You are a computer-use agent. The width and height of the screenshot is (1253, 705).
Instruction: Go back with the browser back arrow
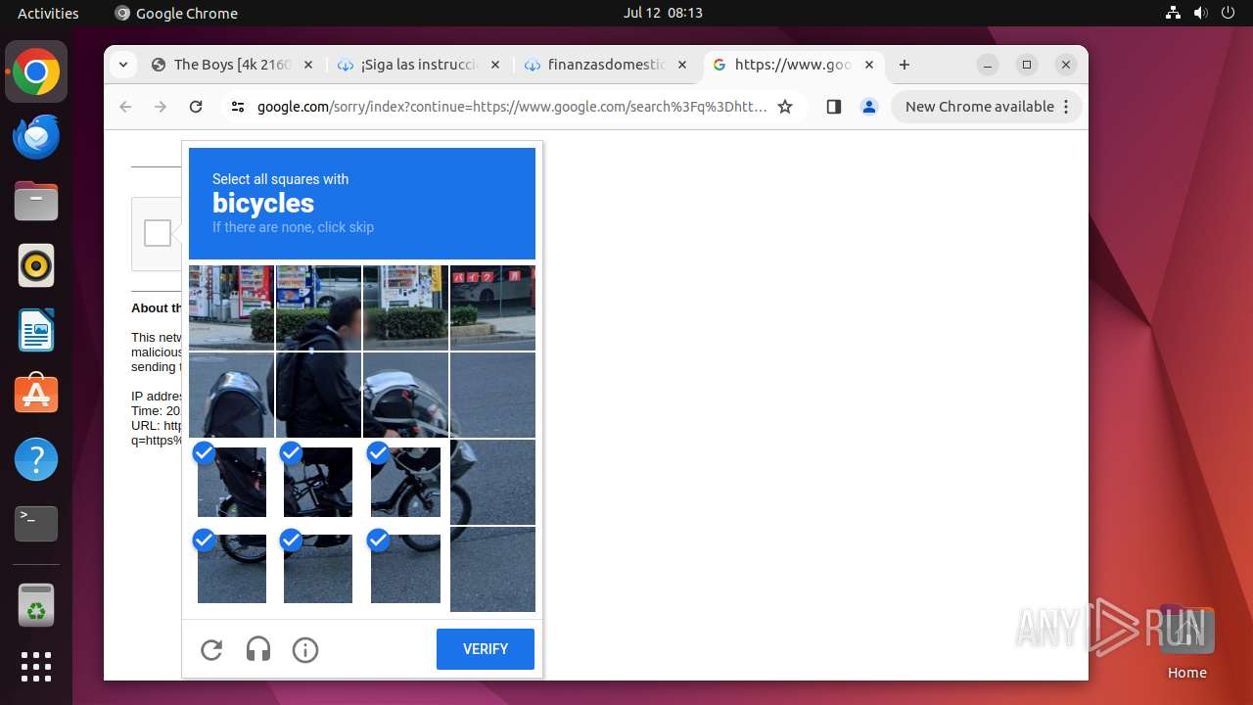click(125, 107)
